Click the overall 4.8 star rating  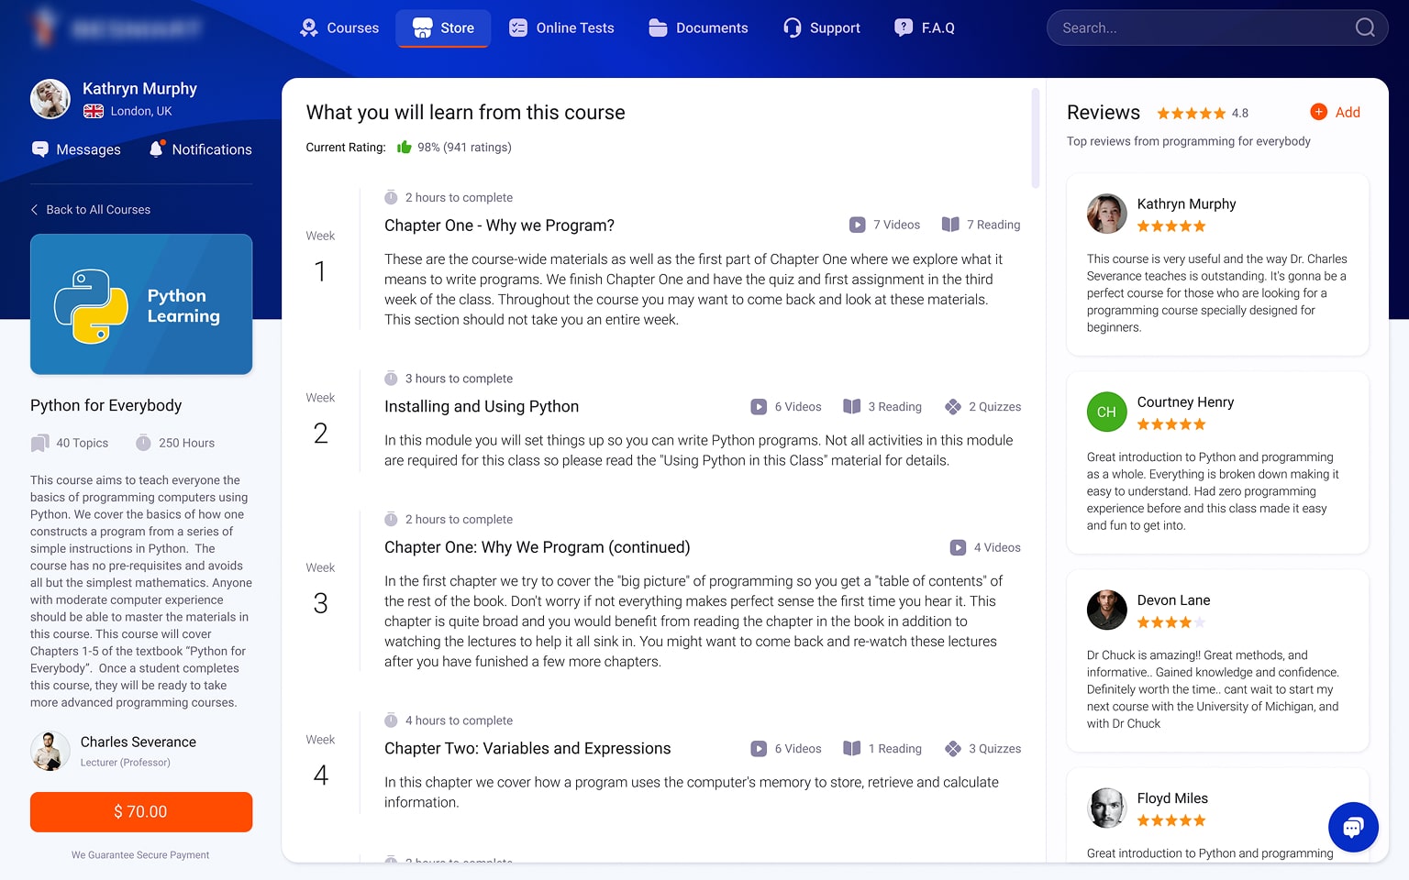coord(1192,113)
